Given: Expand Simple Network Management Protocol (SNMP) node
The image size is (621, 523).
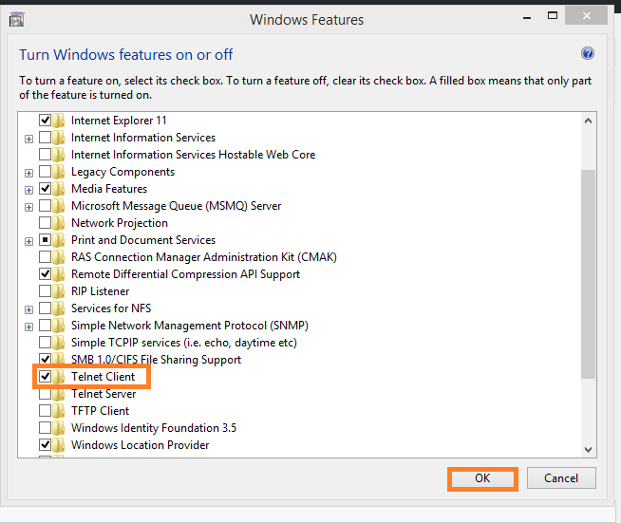Looking at the screenshot, I should point(28,327).
